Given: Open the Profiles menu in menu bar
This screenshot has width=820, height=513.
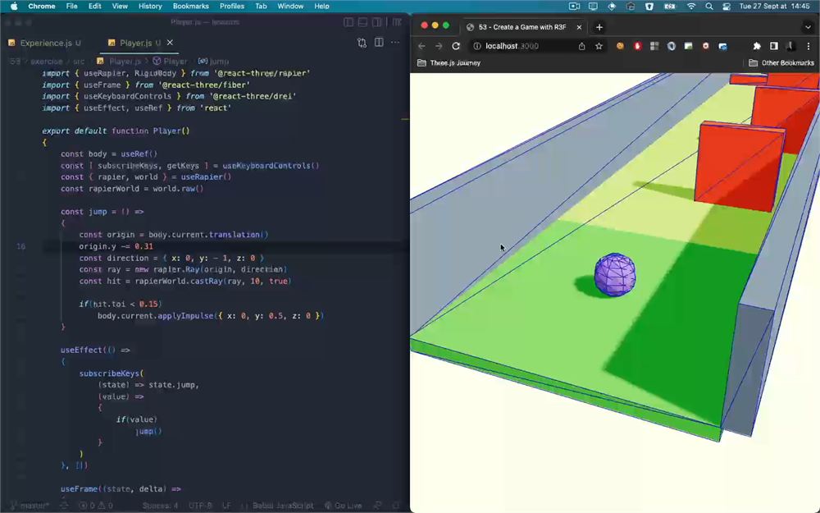Looking at the screenshot, I should 232,7.
